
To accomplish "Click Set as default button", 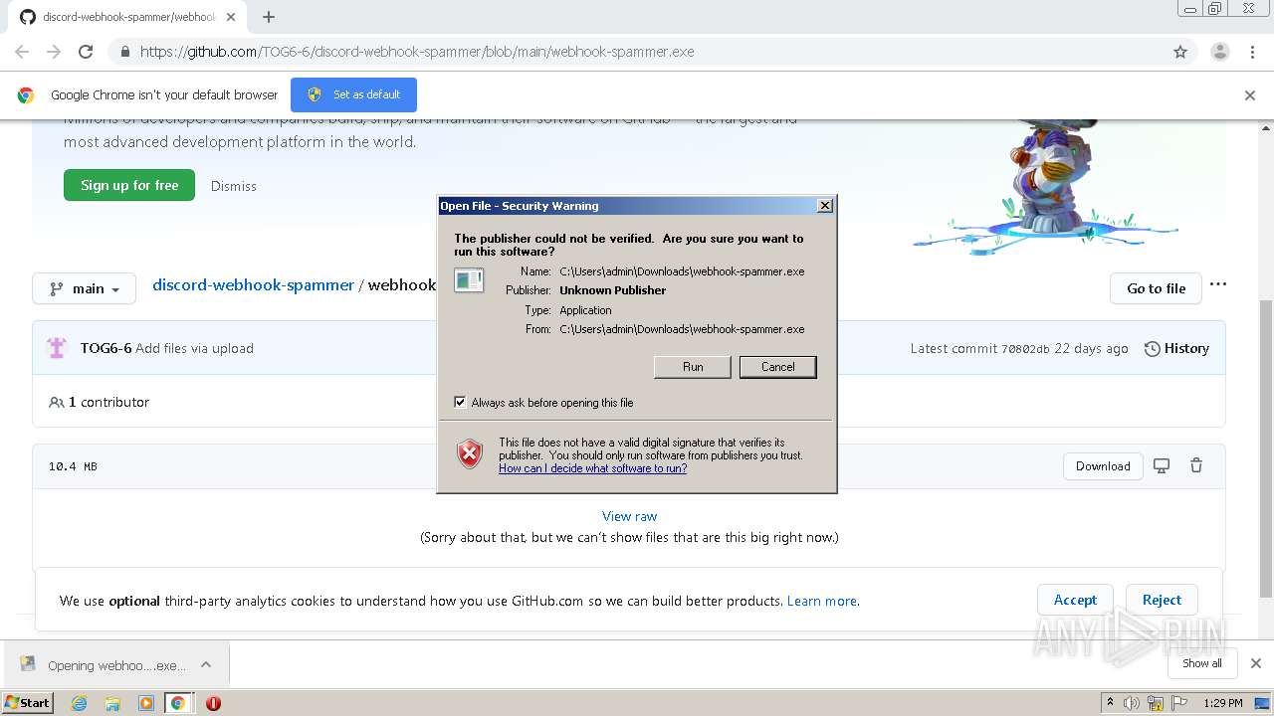I will click(353, 94).
